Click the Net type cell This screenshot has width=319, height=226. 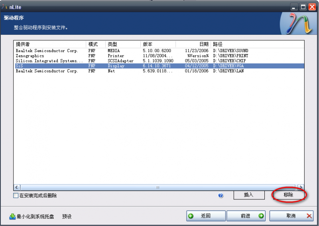(111, 71)
